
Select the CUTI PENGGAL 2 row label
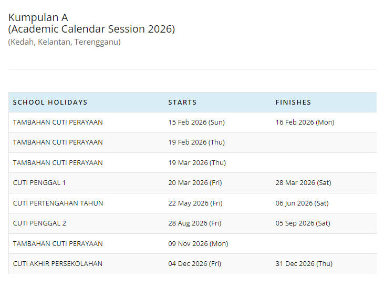tap(39, 223)
